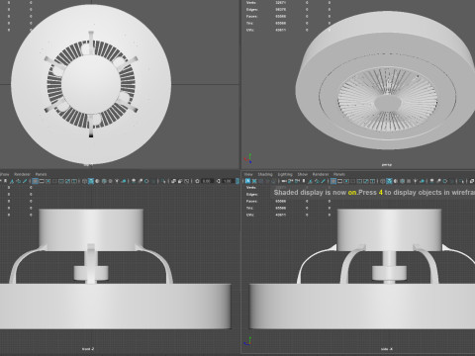The width and height of the screenshot is (475, 356).
Task: Open the Show menu of the side view
Action: click(x=303, y=174)
